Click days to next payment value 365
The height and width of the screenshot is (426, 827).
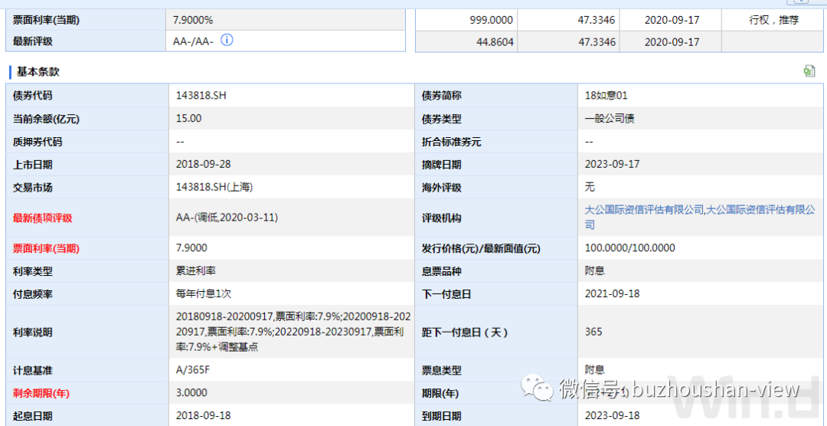(593, 332)
